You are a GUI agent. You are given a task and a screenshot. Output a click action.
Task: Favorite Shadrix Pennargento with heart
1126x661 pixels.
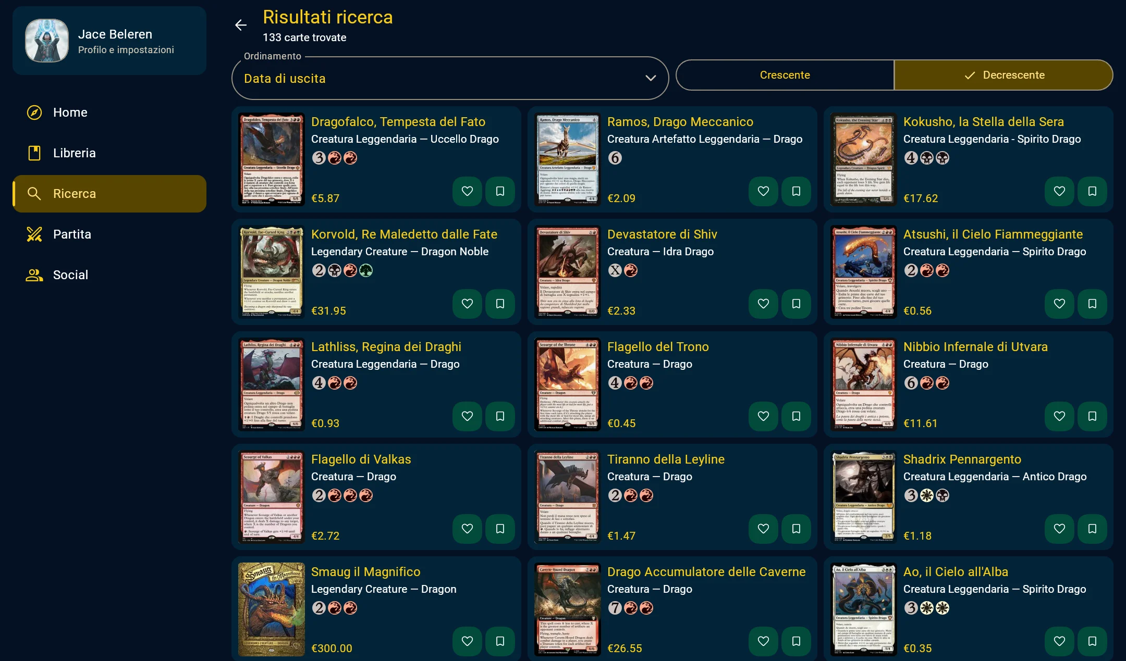click(1059, 529)
